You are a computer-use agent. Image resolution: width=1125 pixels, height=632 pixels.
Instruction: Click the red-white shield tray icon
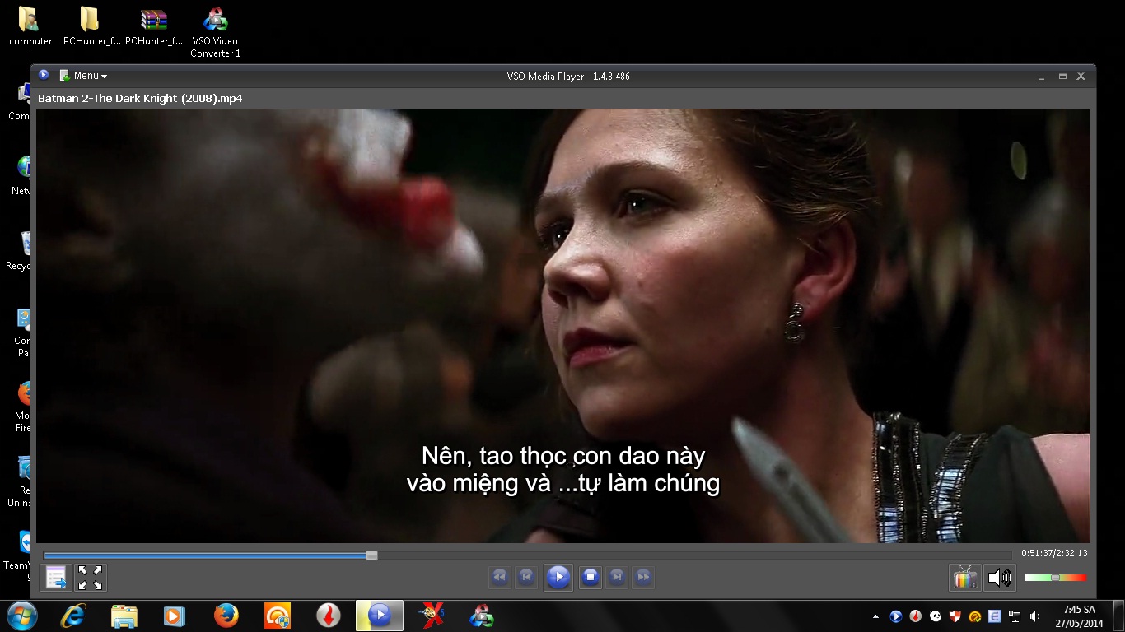[x=955, y=616]
